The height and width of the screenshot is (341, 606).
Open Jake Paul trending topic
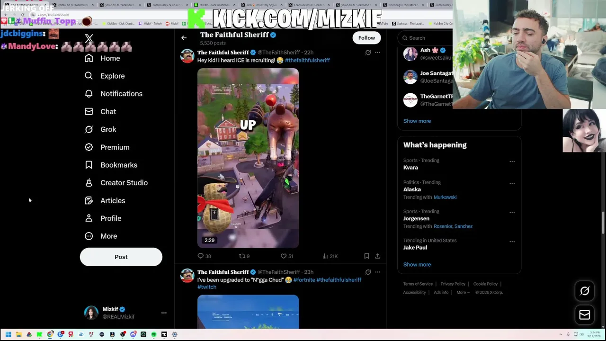pos(415,248)
